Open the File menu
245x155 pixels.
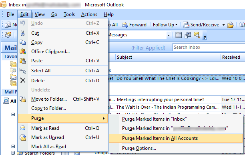[x=10, y=14]
